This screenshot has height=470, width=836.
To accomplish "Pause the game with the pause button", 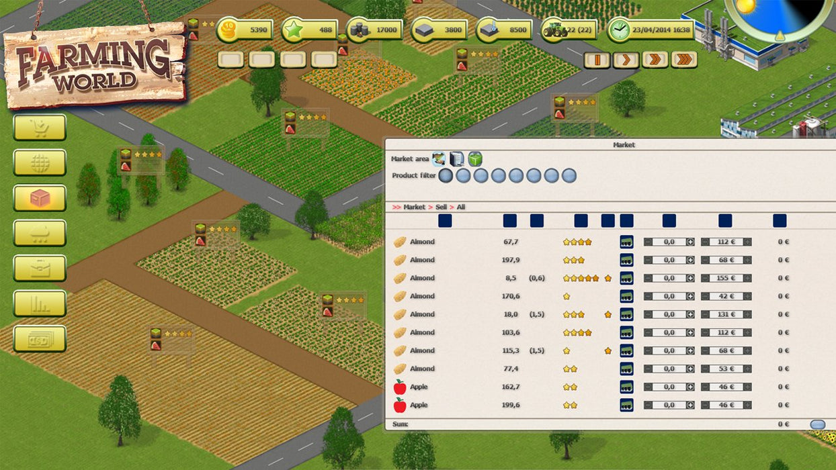I will pyautogui.click(x=596, y=60).
